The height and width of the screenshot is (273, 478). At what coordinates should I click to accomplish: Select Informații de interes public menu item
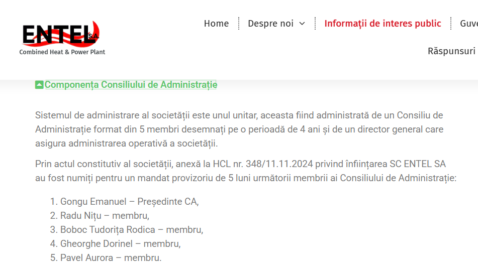point(383,24)
